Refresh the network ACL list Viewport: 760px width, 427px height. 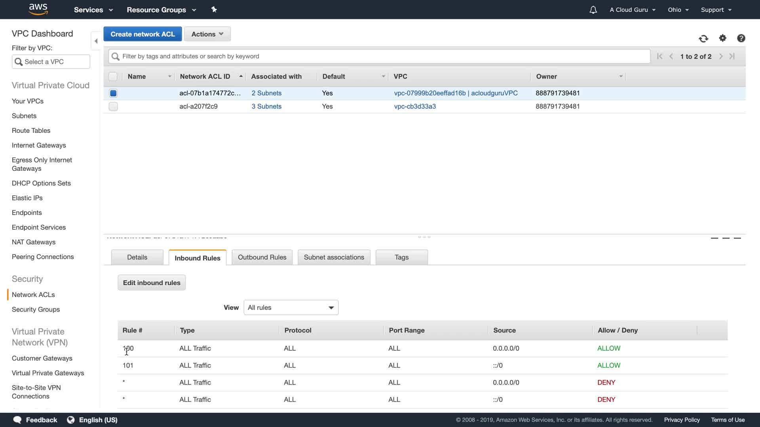[x=703, y=38]
